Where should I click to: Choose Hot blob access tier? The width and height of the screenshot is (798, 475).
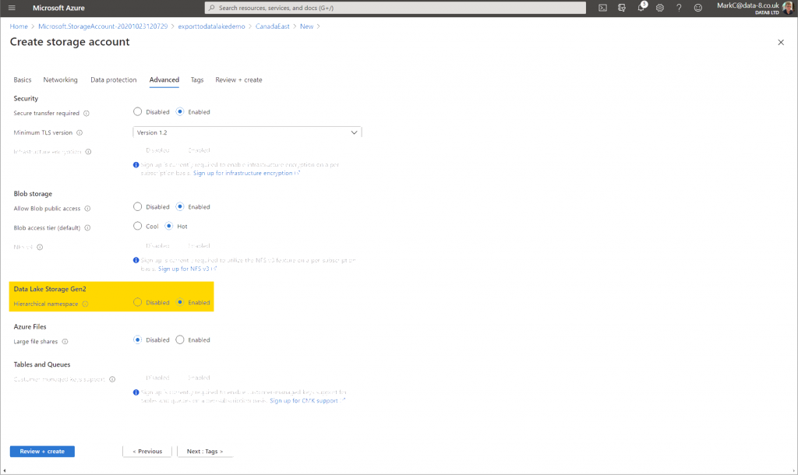(168, 227)
